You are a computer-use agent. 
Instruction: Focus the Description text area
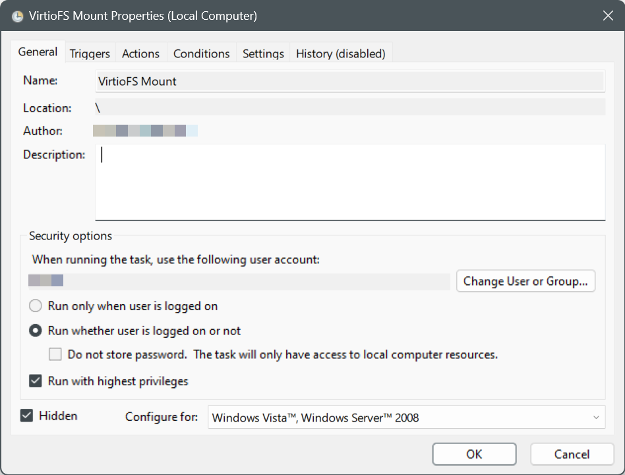pos(350,182)
